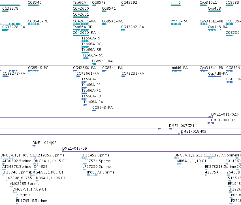The image size is (241, 205).
Task: Select the Cyp316a1-PB protein label
Action: (x=211, y=68)
